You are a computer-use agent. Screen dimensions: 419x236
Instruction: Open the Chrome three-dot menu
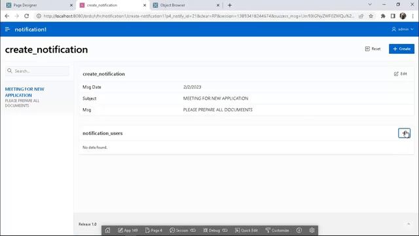[x=413, y=16]
